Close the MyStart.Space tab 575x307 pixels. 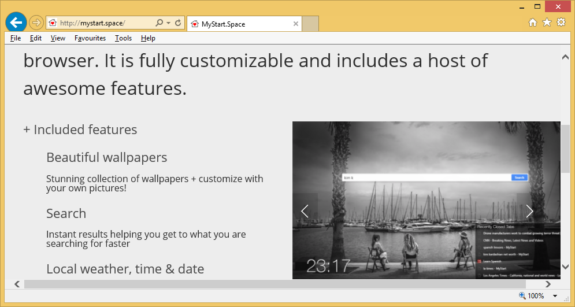click(296, 24)
